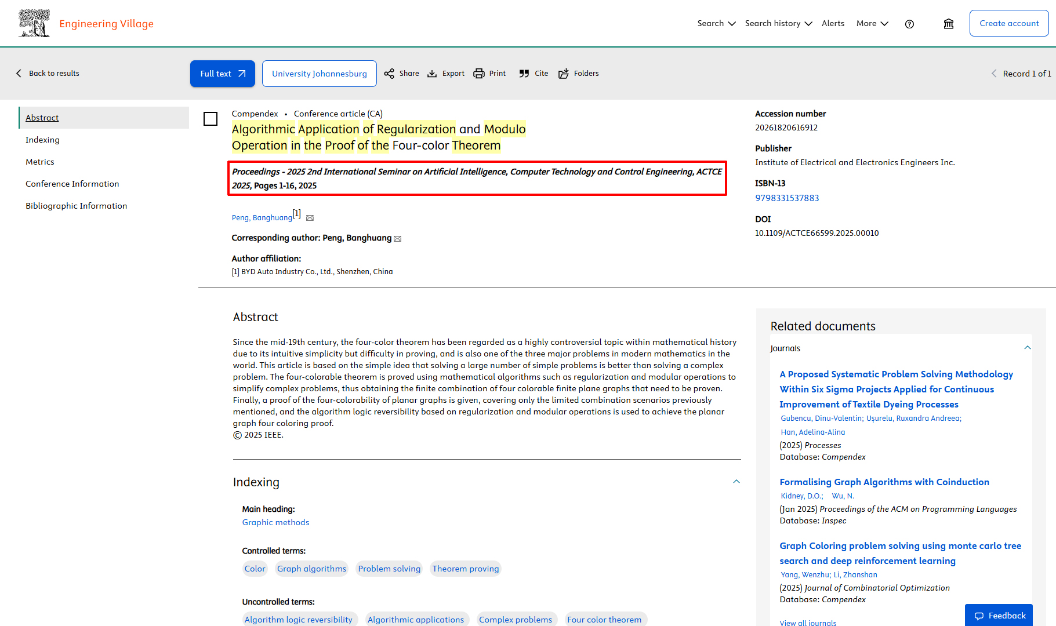Go to the Indexing sidebar section

pyautogui.click(x=42, y=140)
